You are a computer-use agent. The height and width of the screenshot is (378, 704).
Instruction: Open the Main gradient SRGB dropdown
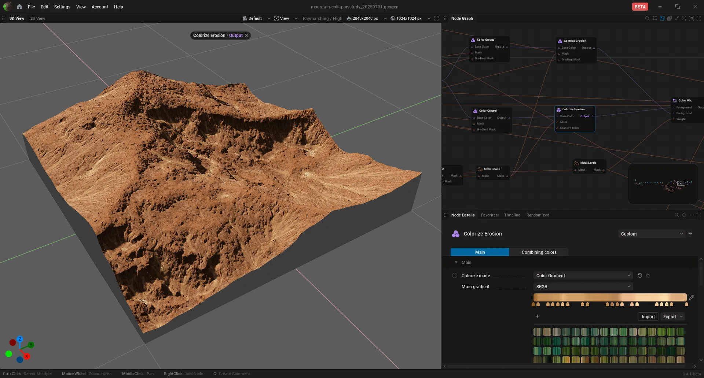[x=583, y=286]
